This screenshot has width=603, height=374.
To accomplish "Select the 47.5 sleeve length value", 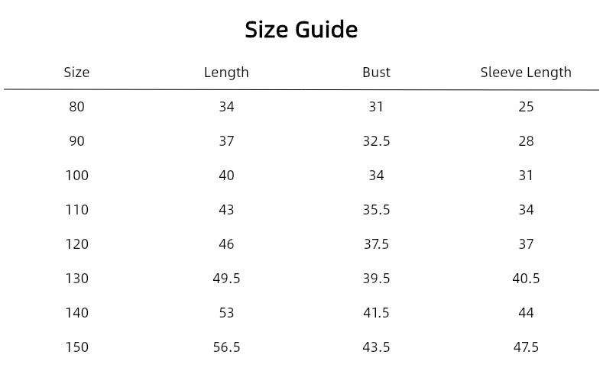I will pyautogui.click(x=526, y=347).
